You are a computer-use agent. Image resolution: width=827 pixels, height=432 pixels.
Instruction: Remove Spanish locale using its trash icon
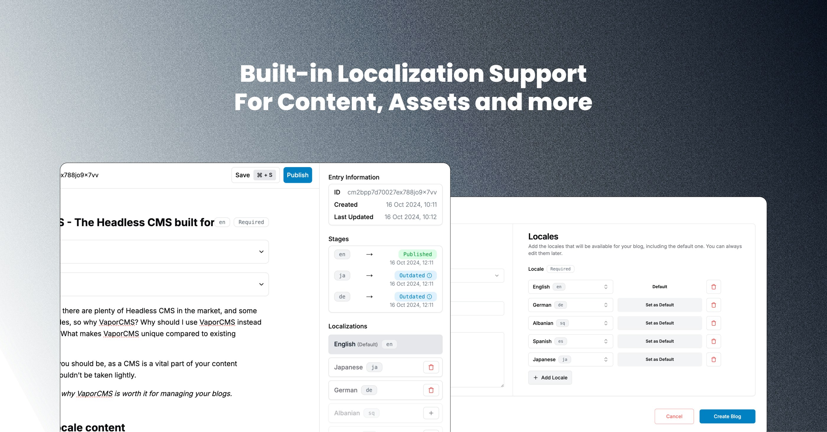(713, 341)
